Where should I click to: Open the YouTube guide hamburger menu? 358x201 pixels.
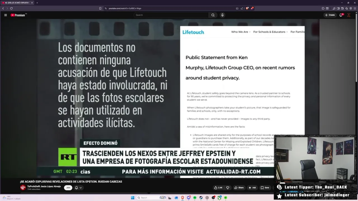[5, 15]
